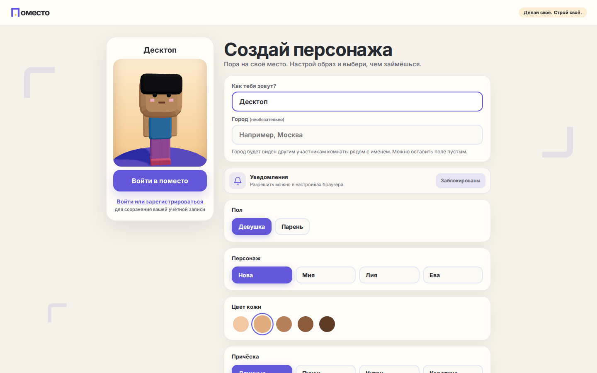
Task: Pick the darkest skin color swatch
Action: (327, 324)
